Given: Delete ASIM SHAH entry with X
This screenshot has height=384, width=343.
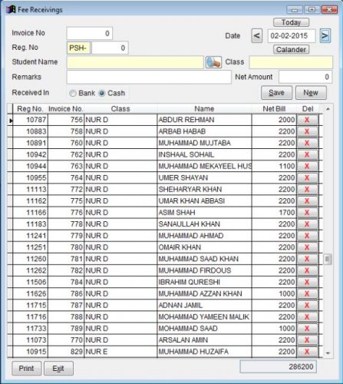Looking at the screenshot, I should tap(307, 213).
